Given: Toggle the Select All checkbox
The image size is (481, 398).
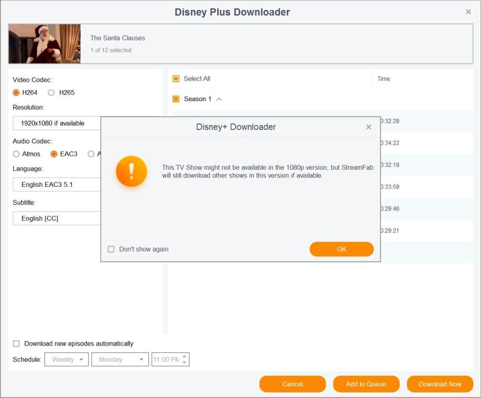Looking at the screenshot, I should (x=176, y=79).
